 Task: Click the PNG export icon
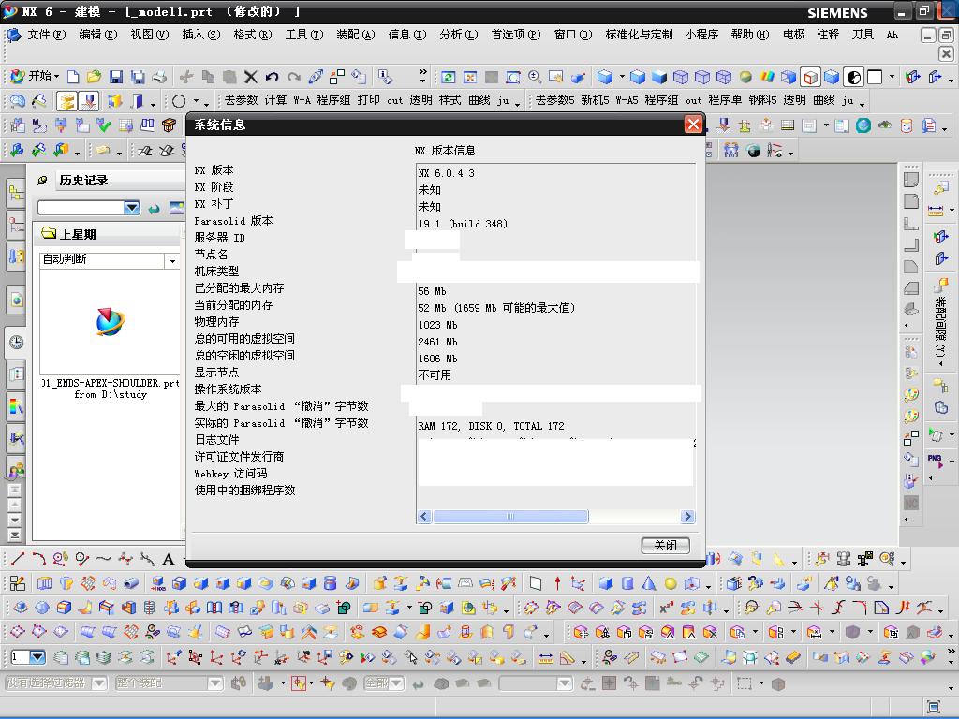click(936, 460)
